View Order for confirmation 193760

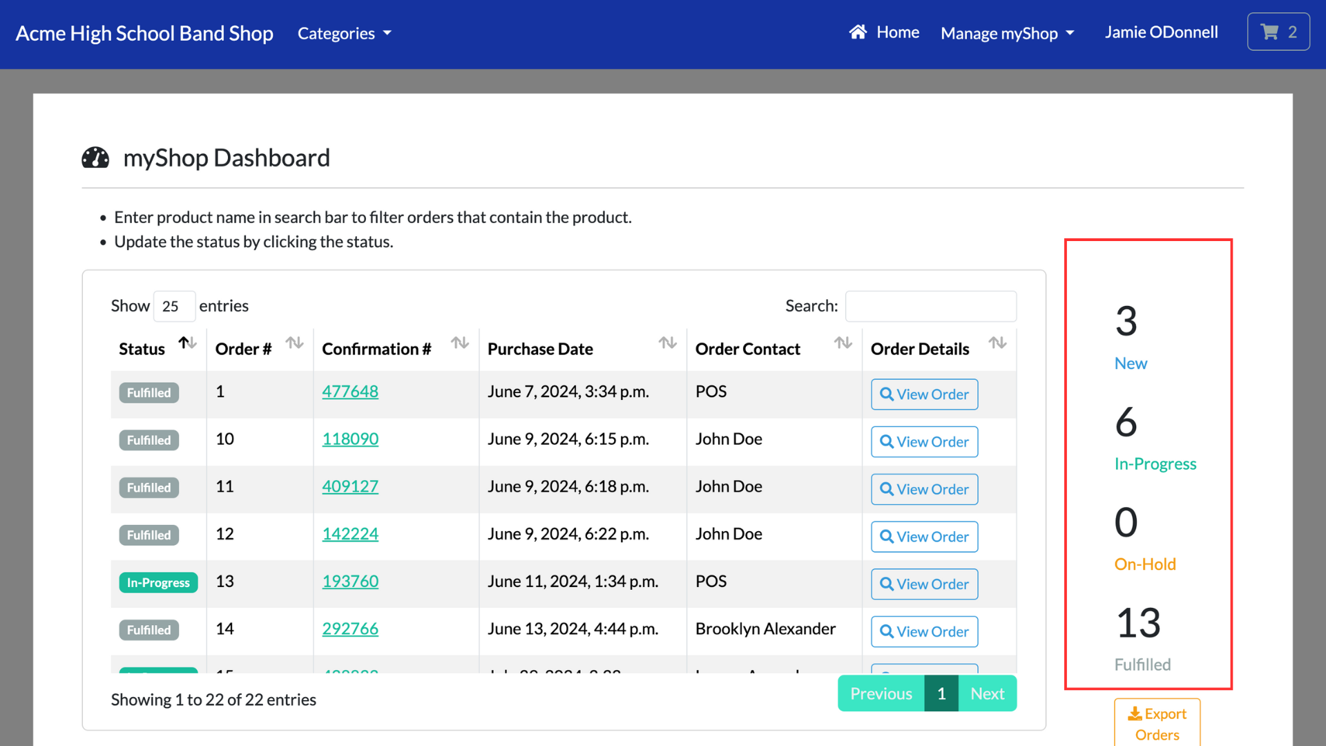924,584
